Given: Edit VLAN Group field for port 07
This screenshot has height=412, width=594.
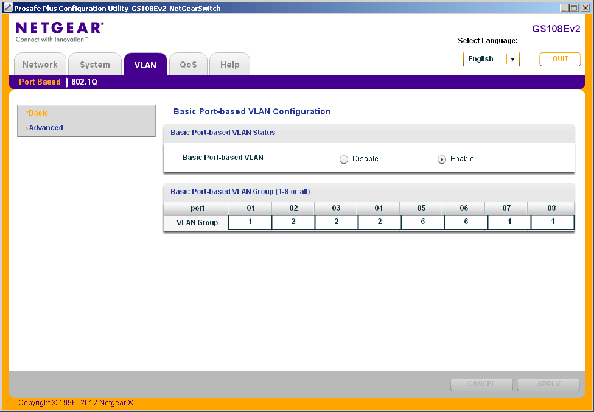Looking at the screenshot, I should point(509,222).
